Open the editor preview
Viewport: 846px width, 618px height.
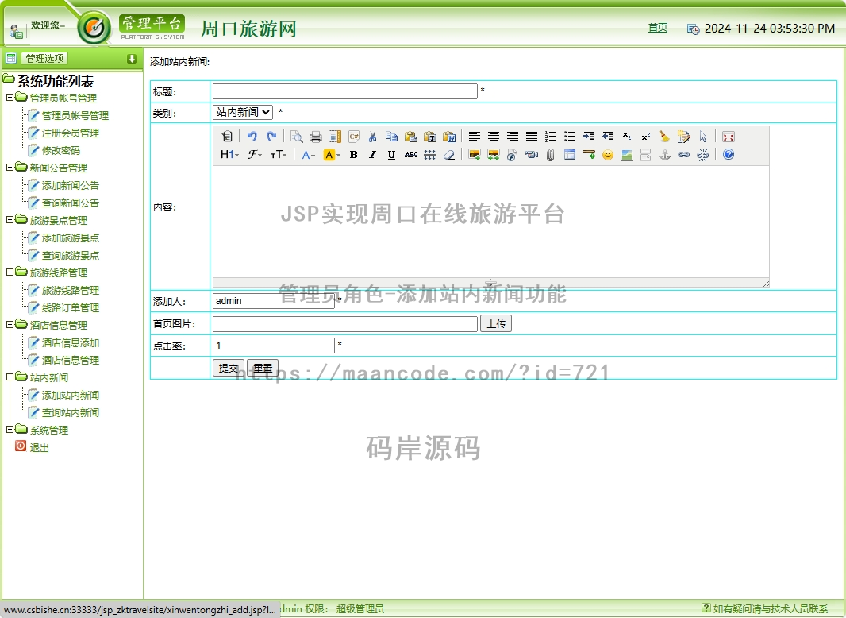point(296,137)
